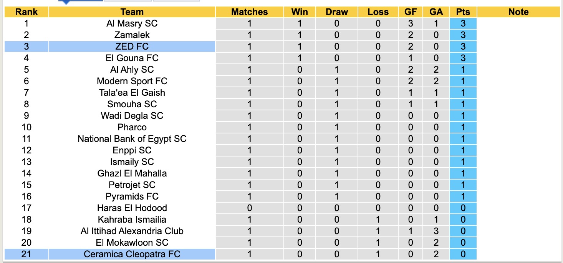Open the Al Masry SC team link
This screenshot has height=263, width=563.
pos(132,23)
